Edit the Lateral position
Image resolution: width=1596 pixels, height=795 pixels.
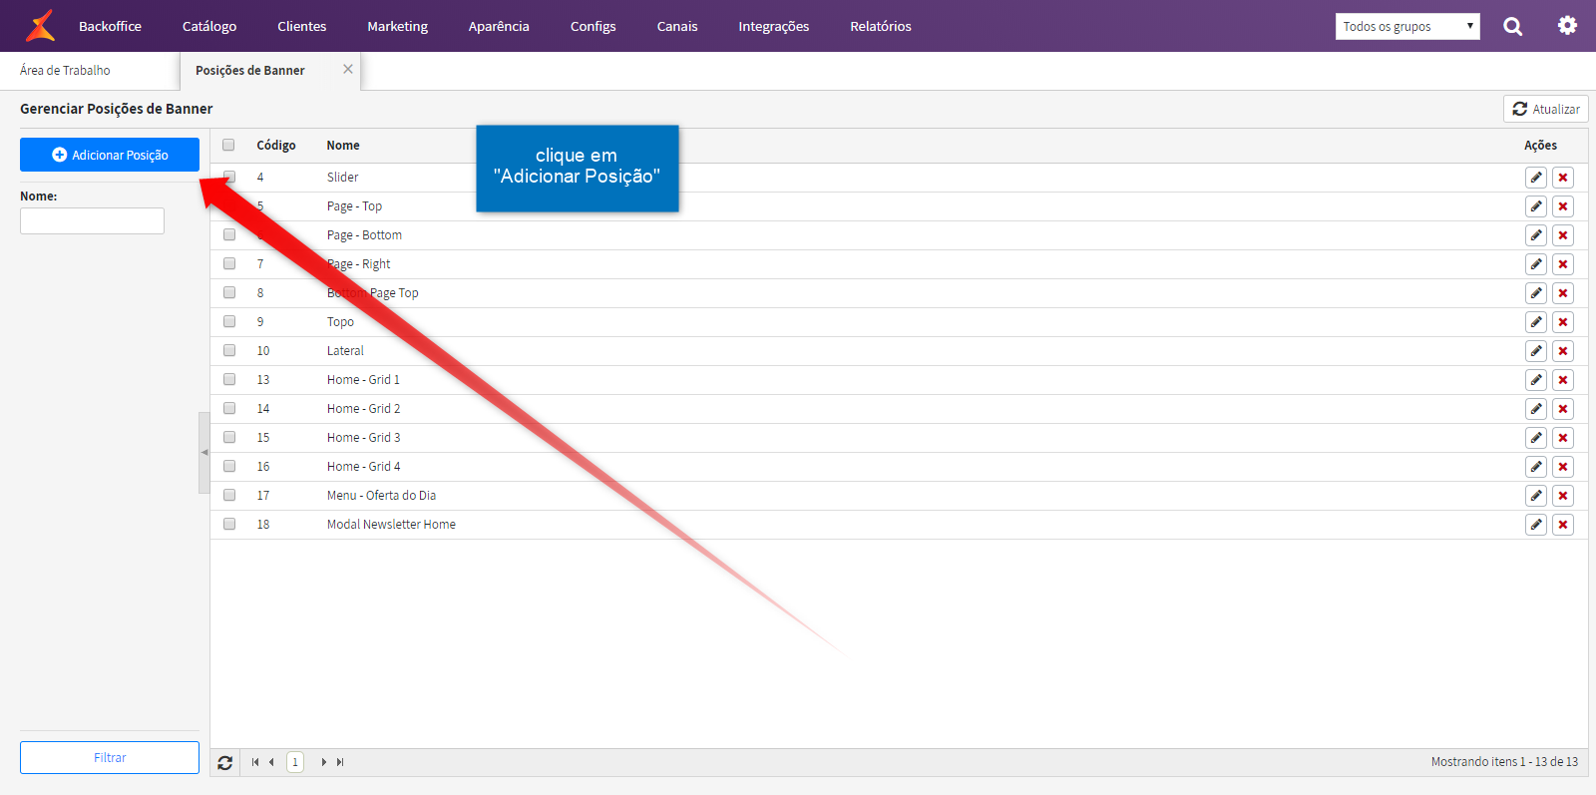pos(1536,351)
